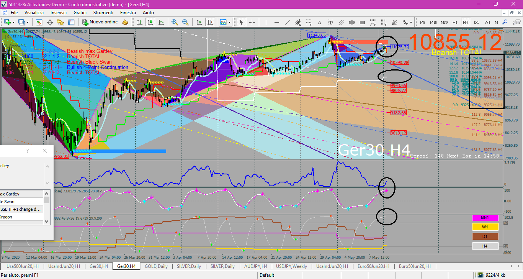
Task: Select the text label 'T' tool
Action: 330,22
